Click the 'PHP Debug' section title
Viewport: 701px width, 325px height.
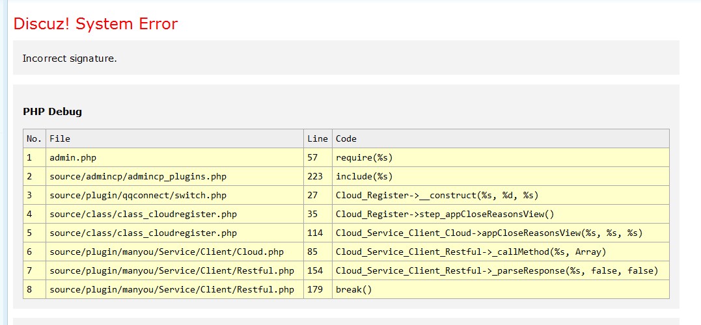[52, 112]
